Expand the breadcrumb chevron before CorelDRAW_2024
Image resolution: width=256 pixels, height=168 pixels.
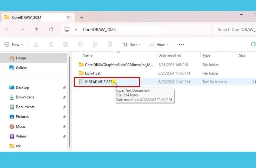pos(76,29)
